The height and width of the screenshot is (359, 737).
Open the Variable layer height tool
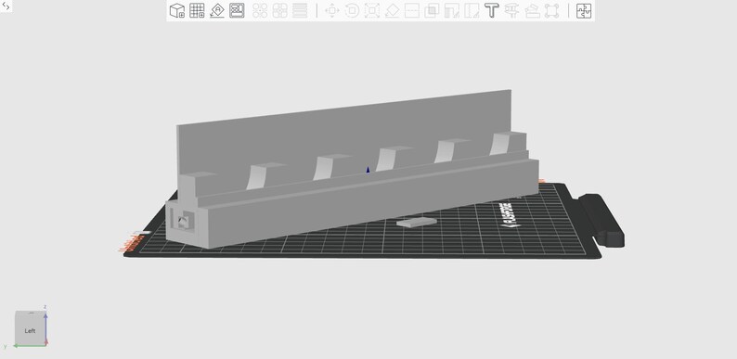coord(300,10)
